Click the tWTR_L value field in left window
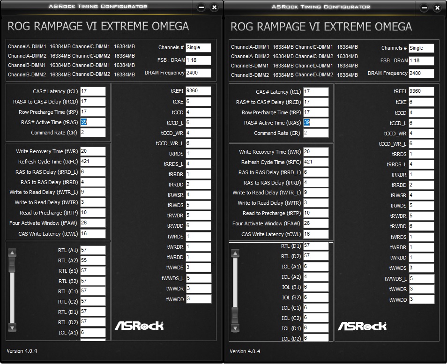This screenshot has height=364, width=447. coord(93,192)
